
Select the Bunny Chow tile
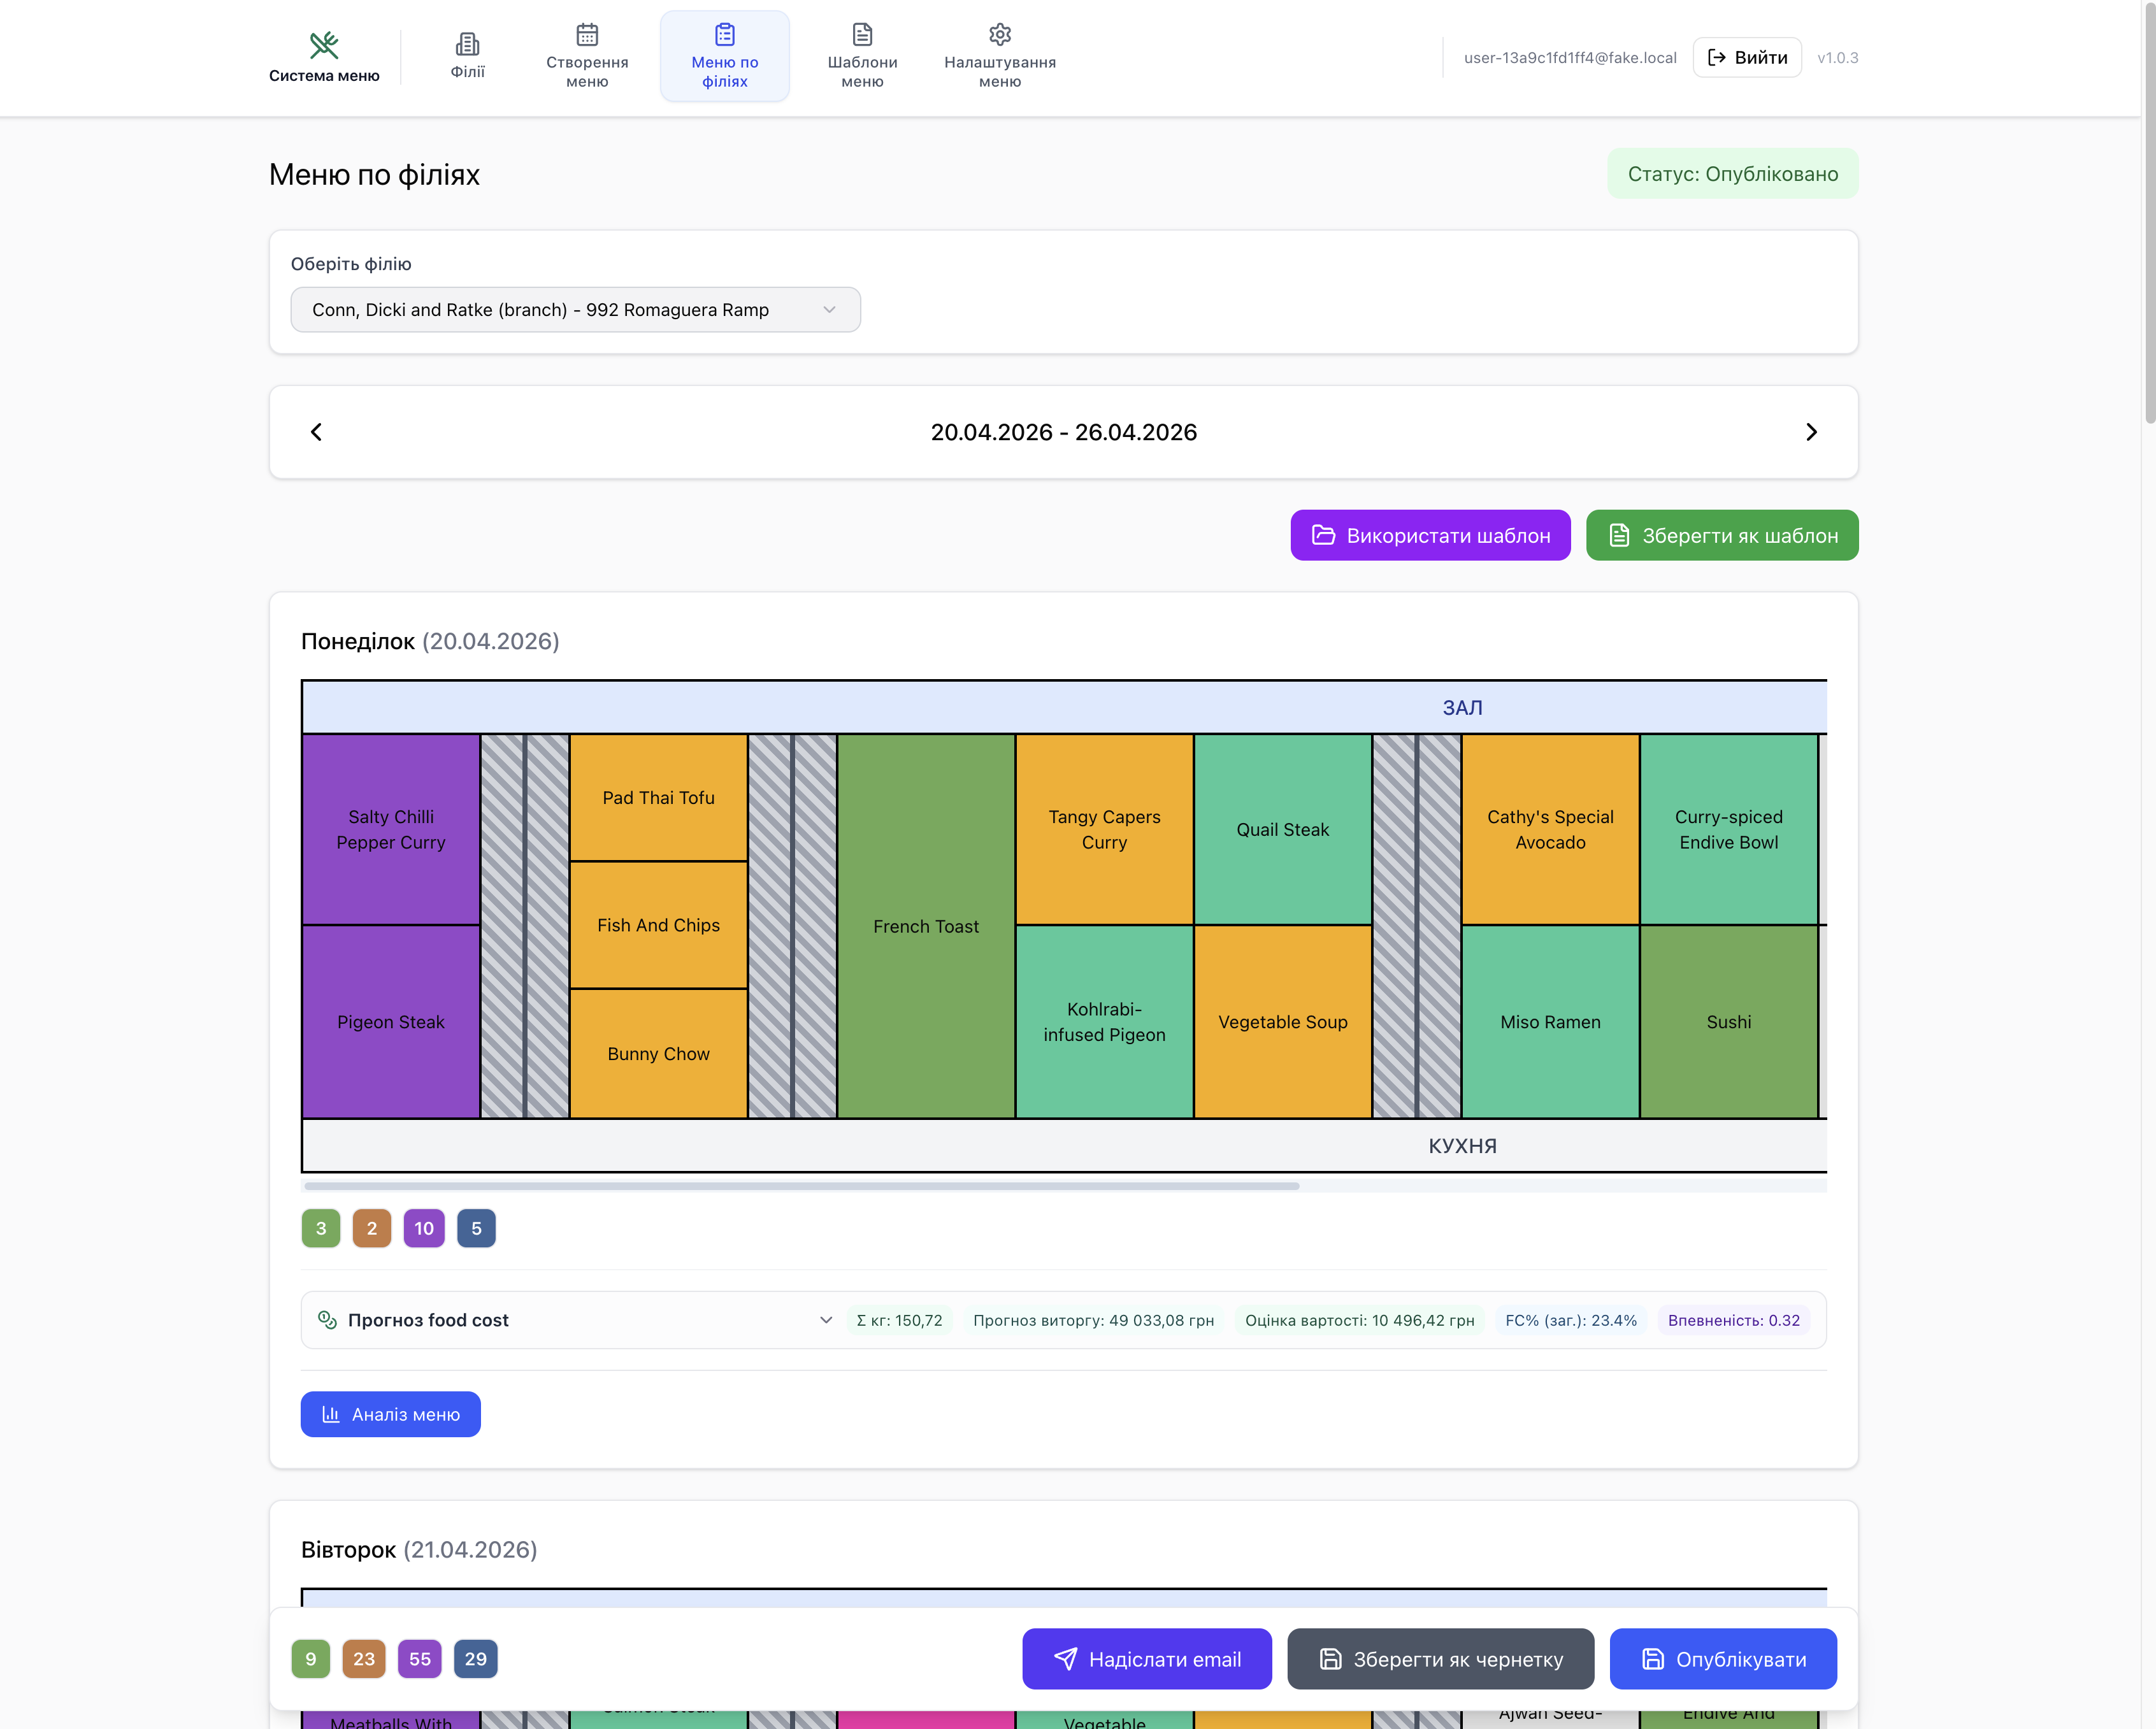pyautogui.click(x=659, y=1053)
